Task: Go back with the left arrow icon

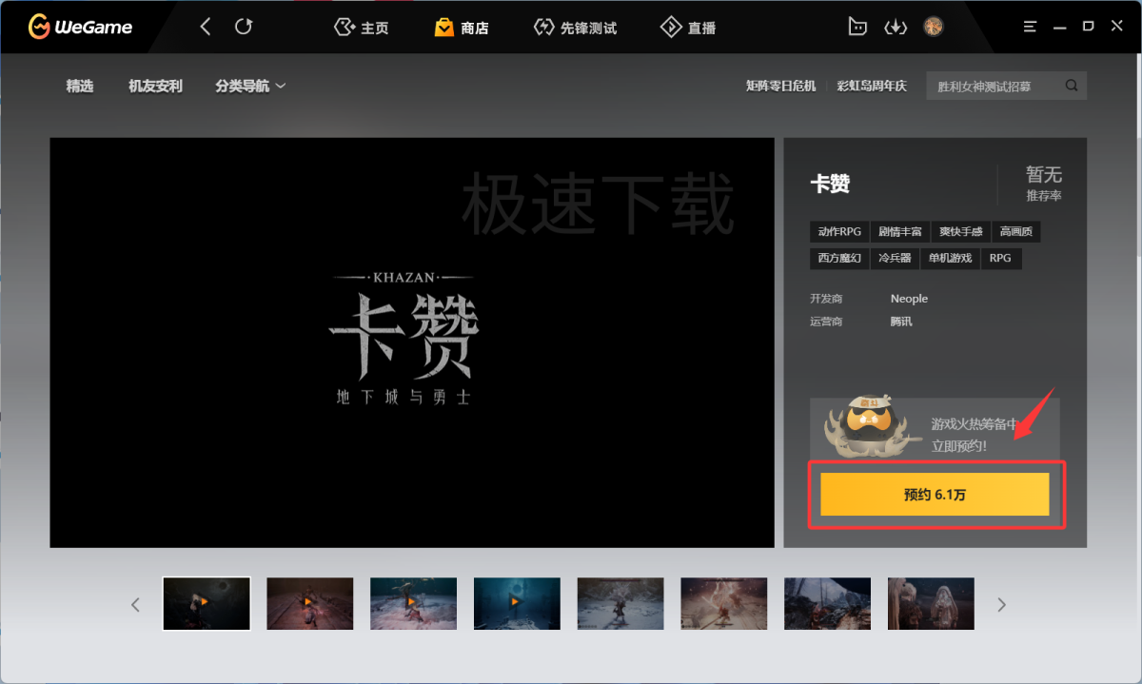Action: [x=206, y=27]
